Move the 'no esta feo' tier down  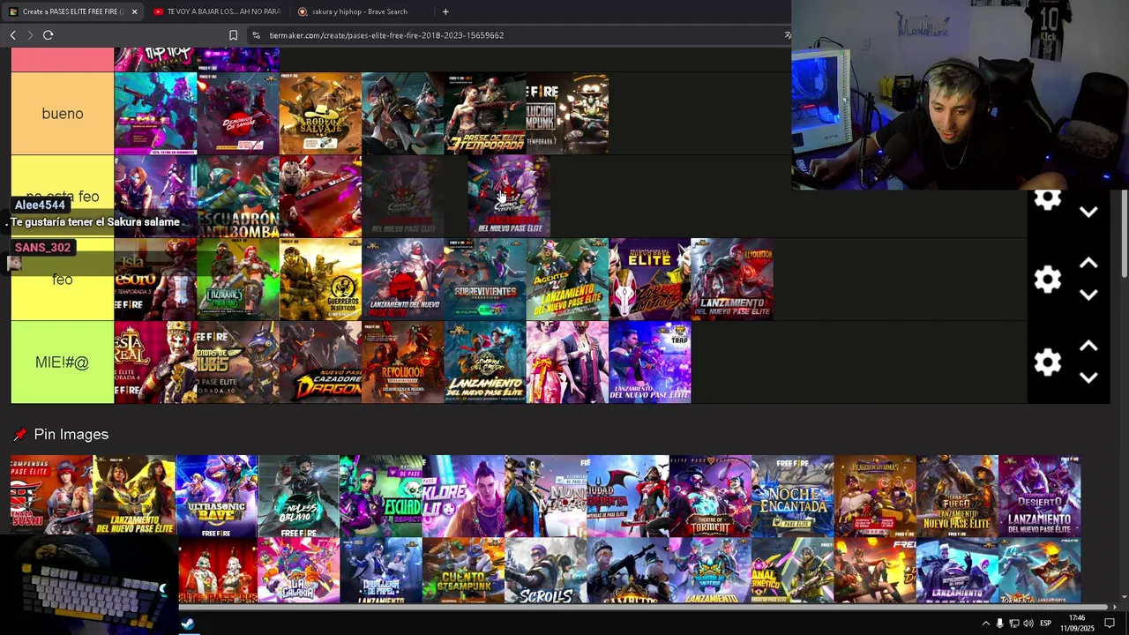[1088, 212]
